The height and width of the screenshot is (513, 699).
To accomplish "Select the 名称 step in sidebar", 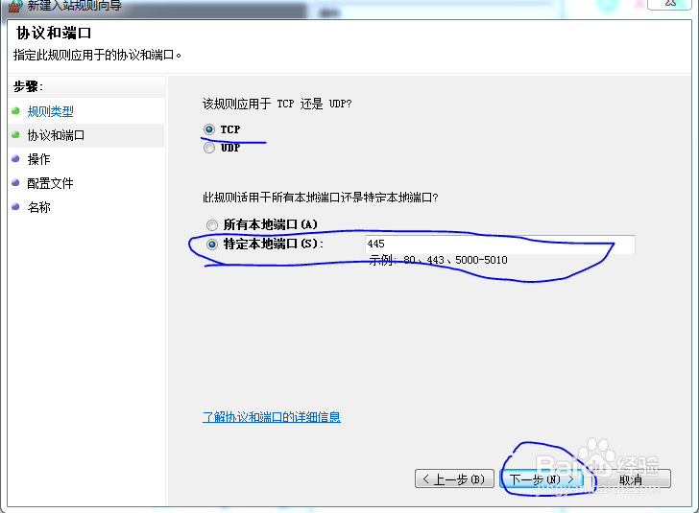I will click(38, 207).
